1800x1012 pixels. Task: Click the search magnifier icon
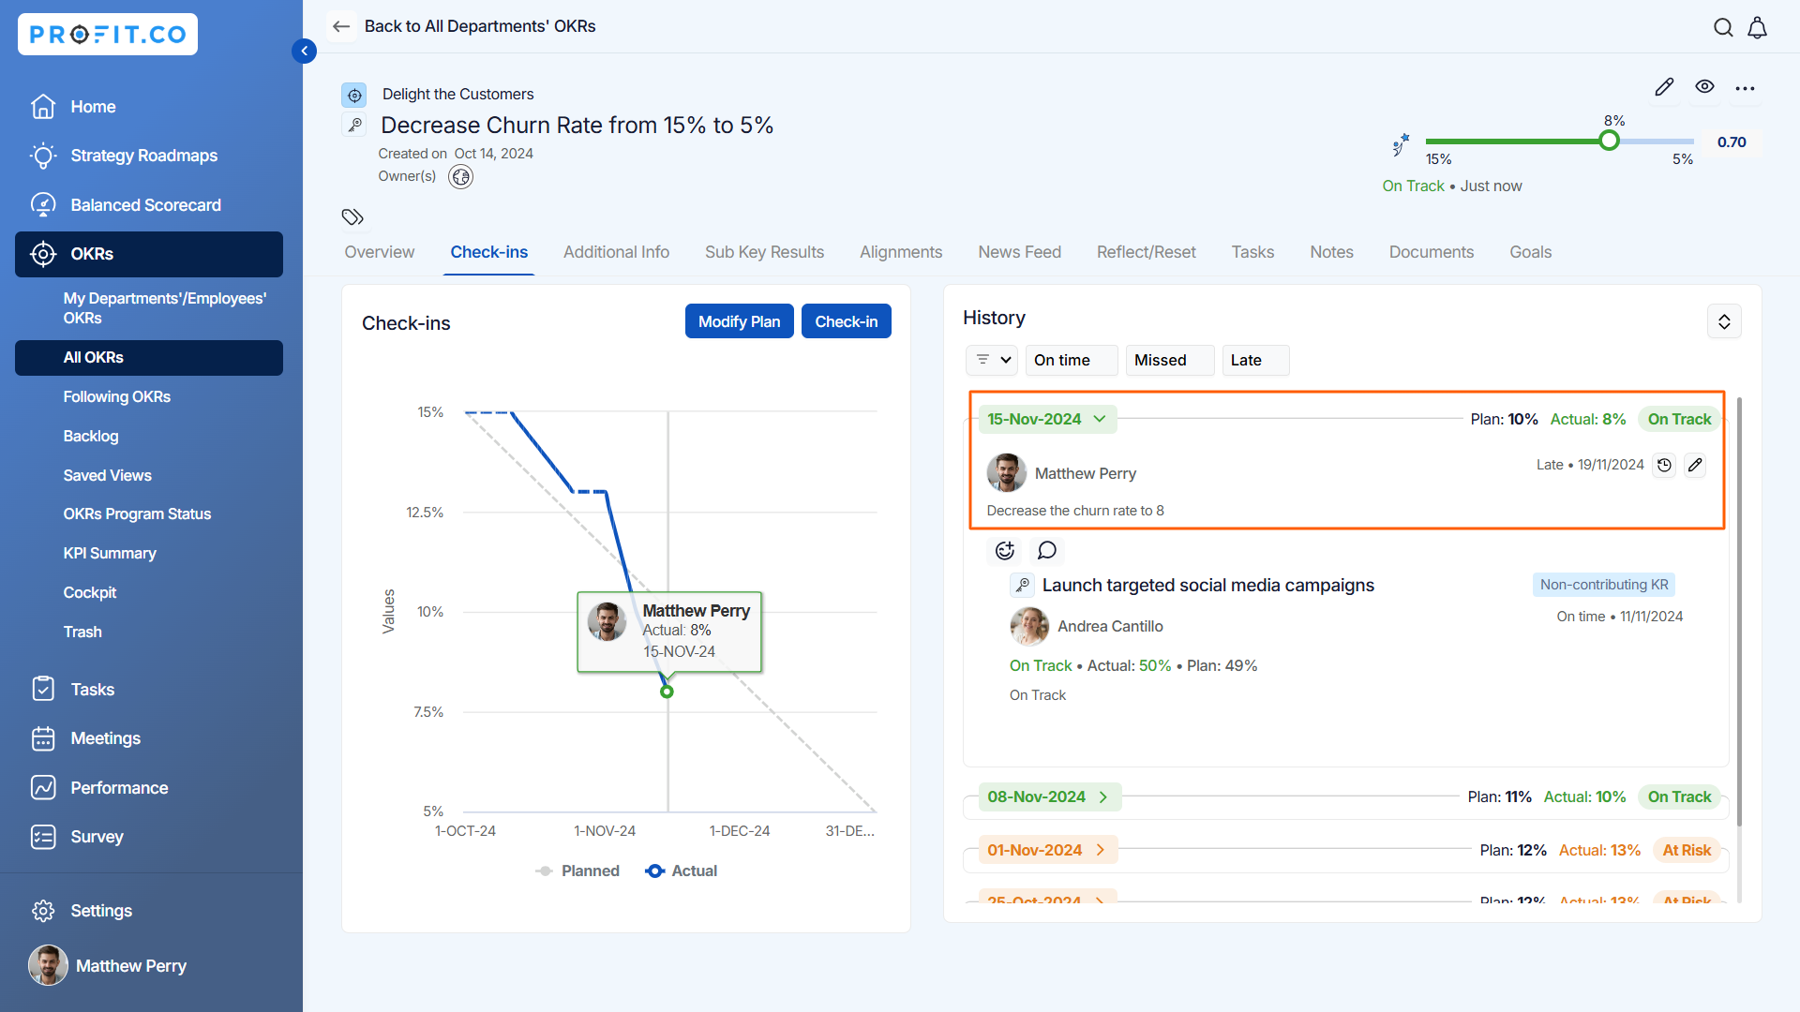(1723, 28)
